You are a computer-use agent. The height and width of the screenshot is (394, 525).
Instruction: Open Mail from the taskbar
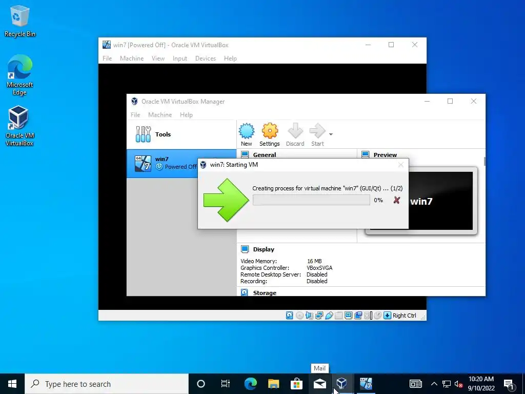click(x=320, y=384)
